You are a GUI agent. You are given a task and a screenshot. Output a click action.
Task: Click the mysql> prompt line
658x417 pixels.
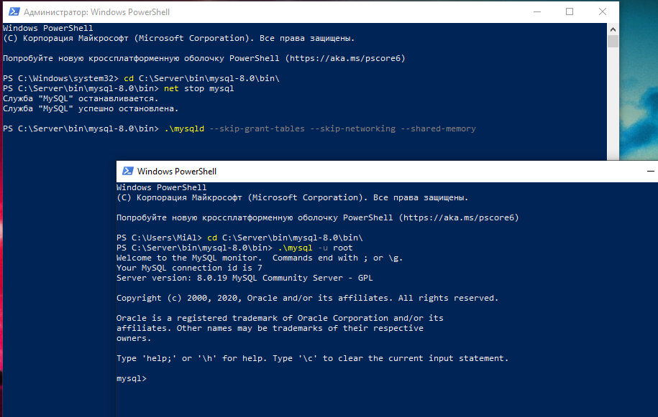tap(132, 378)
